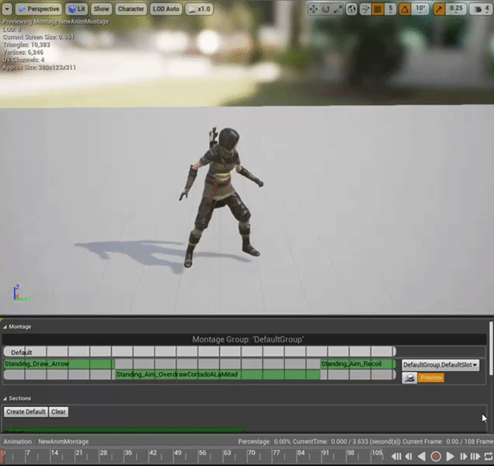
Task: Select the scale gizmo tool
Action: click(x=336, y=9)
